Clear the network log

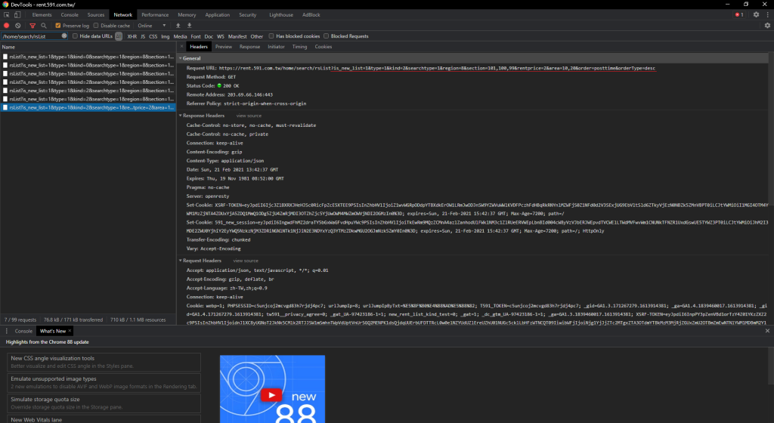pos(18,26)
